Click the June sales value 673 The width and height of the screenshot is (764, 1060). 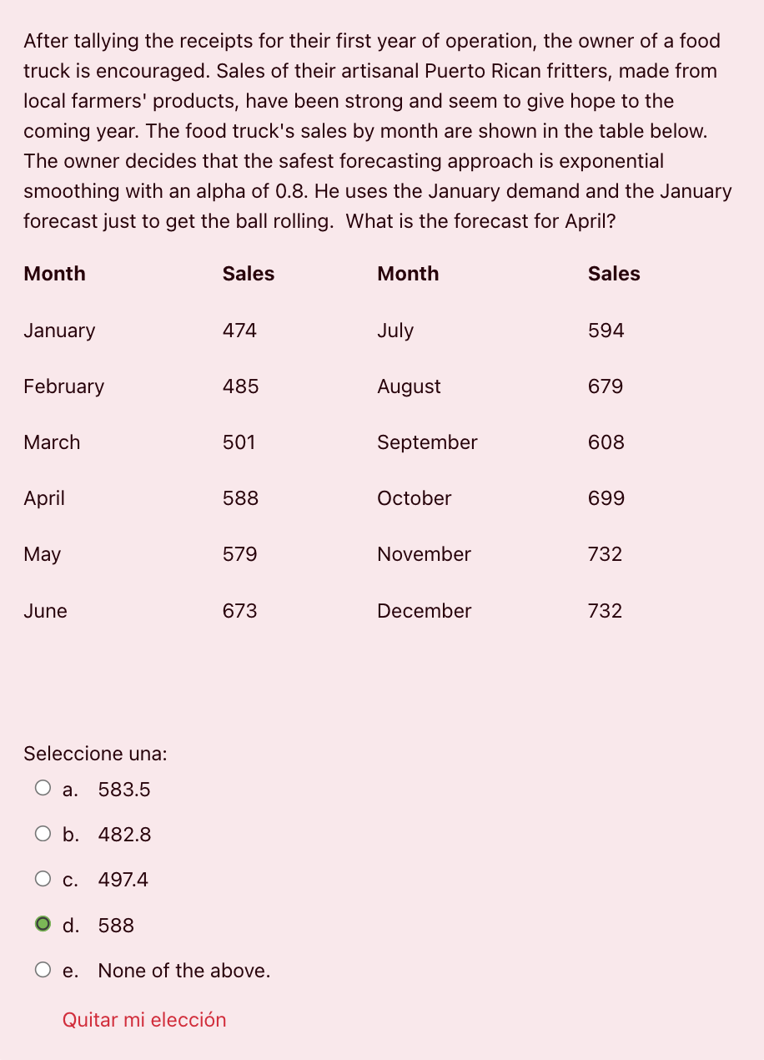click(239, 611)
